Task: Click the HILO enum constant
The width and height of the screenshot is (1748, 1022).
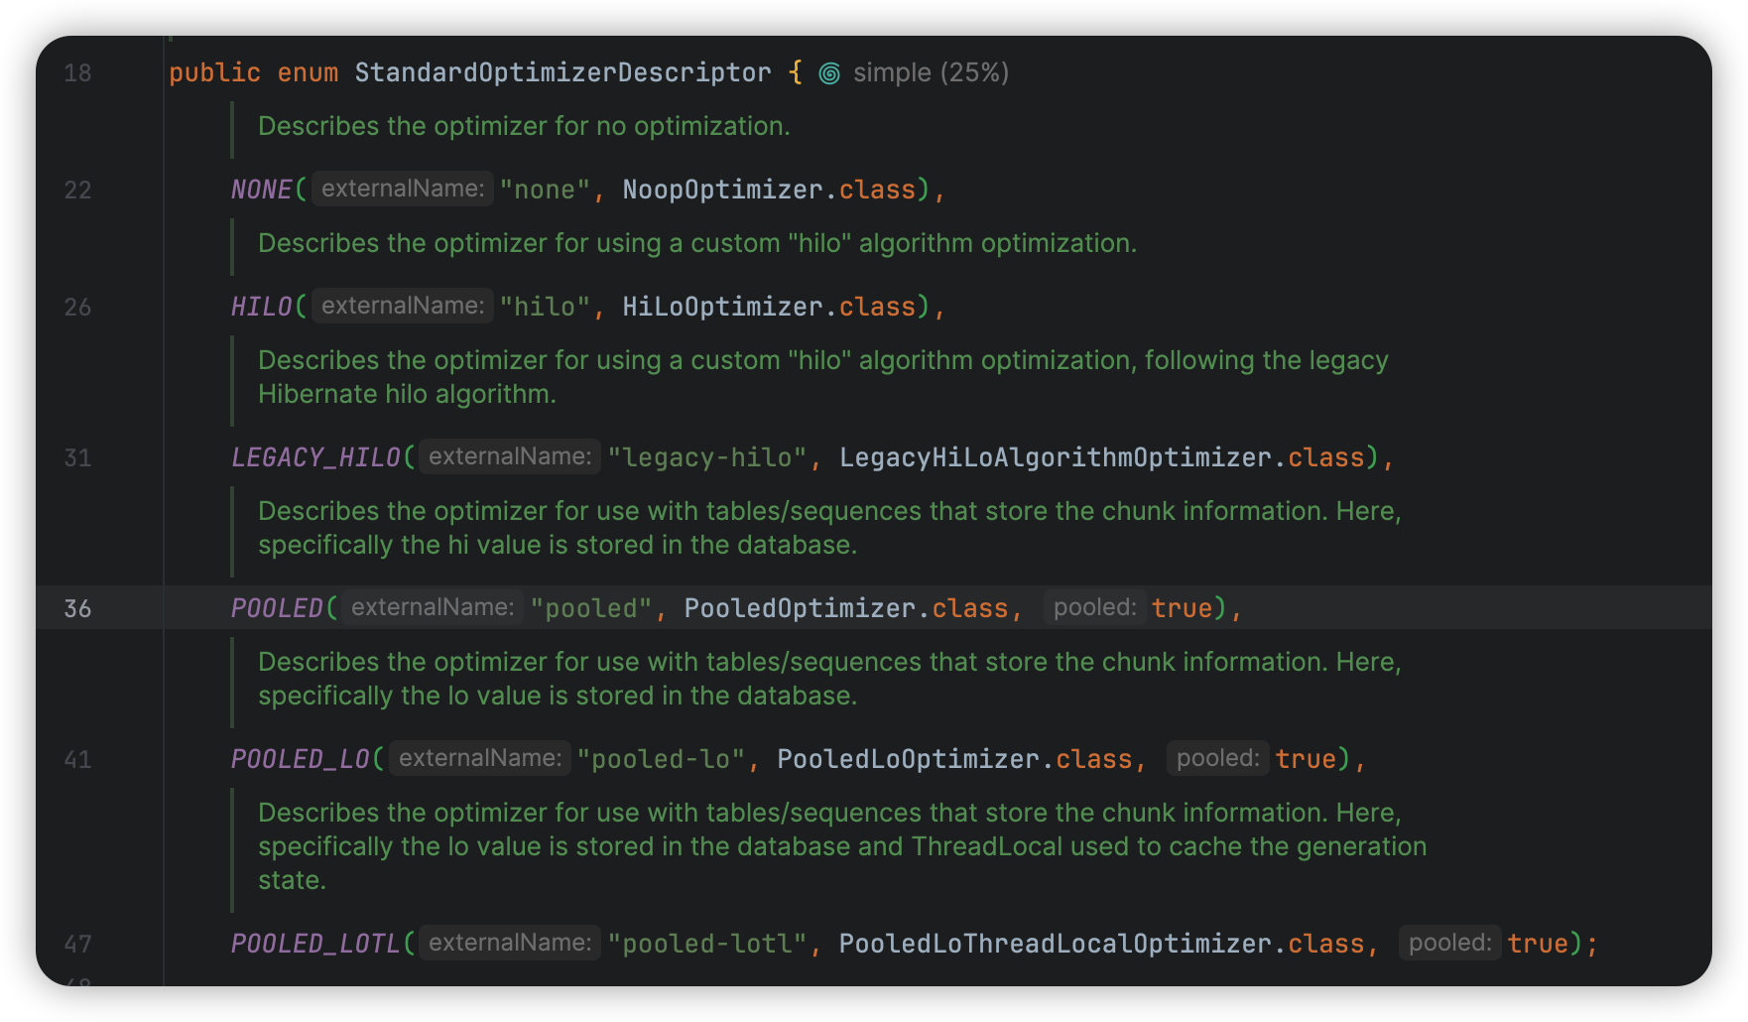Action: click(262, 307)
